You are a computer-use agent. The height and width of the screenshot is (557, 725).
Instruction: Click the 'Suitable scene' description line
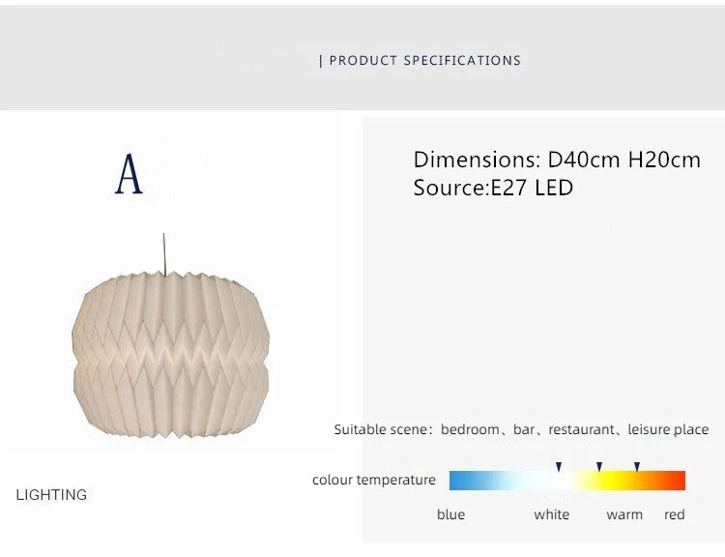pyautogui.click(x=521, y=429)
